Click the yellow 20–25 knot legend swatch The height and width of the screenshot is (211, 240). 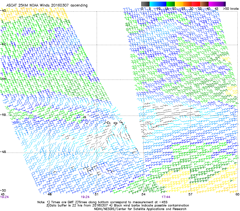coord(179,4)
